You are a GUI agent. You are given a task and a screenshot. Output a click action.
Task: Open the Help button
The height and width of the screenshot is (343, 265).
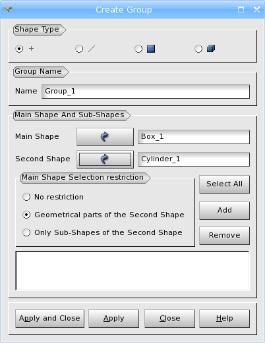pos(224,319)
